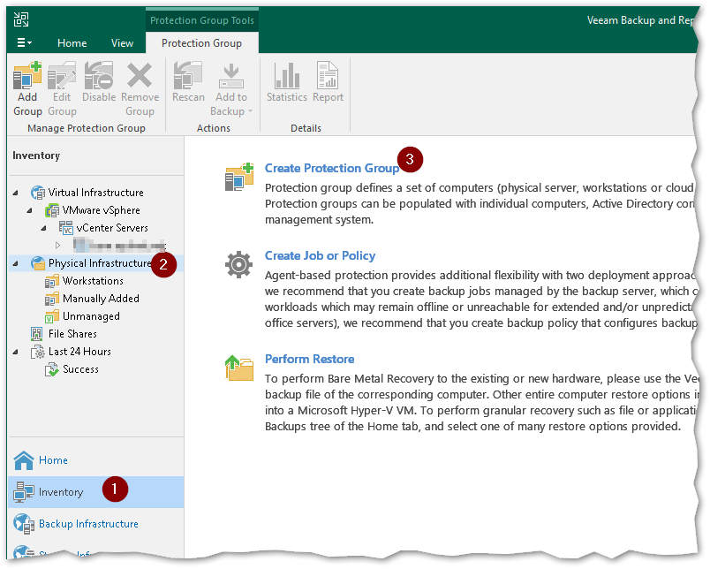Click the gear icon beside Create Job or Policy
This screenshot has height=569, width=710.
point(238,264)
